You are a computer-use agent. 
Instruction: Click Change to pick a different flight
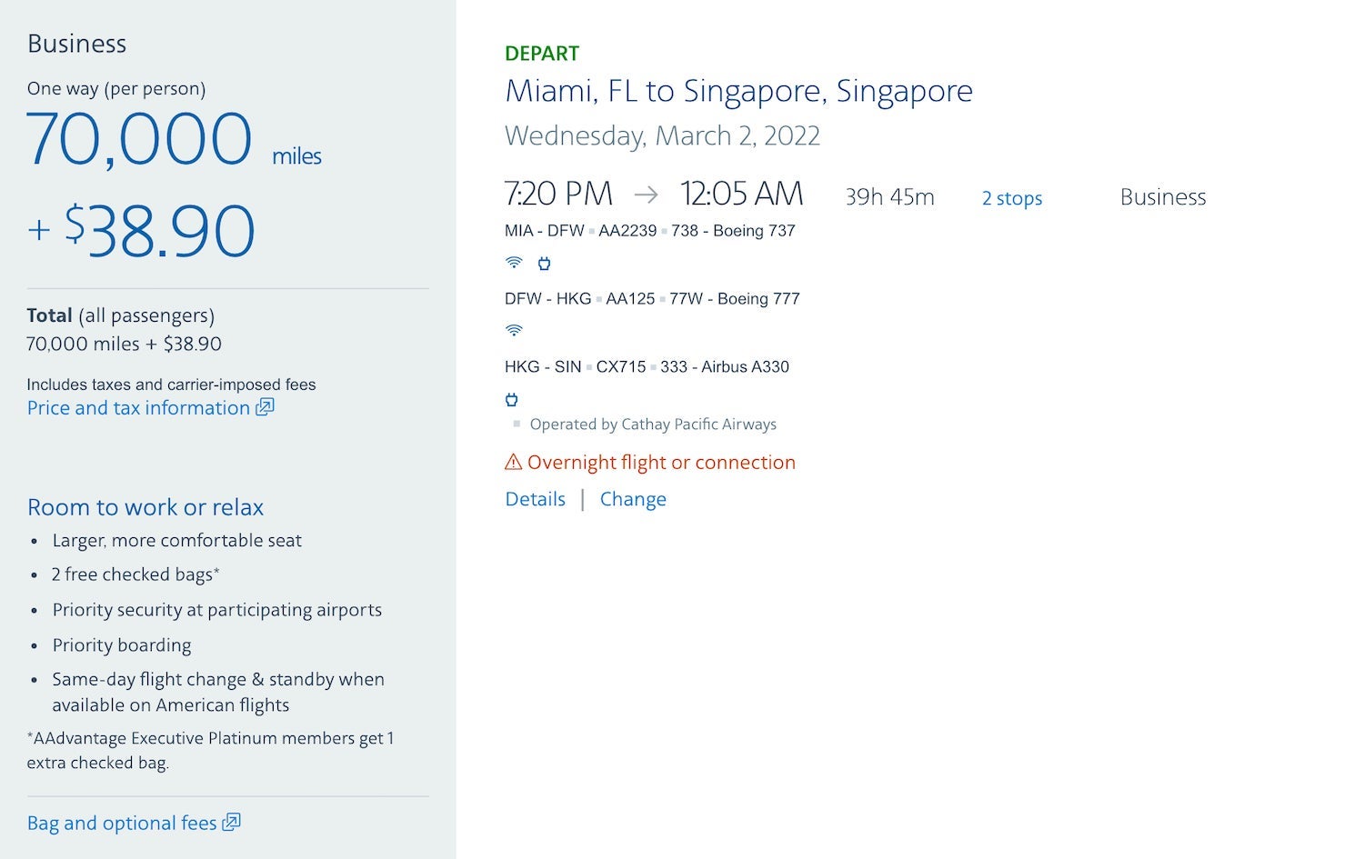click(x=633, y=498)
